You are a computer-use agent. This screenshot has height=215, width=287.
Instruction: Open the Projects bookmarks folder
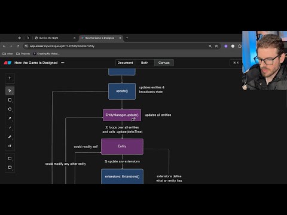[23, 54]
